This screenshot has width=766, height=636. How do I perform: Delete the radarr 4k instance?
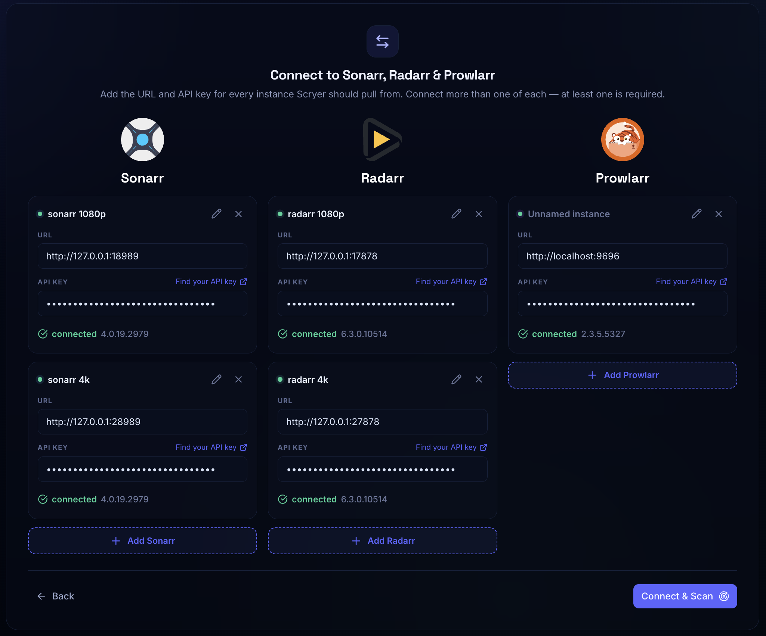[x=479, y=380]
